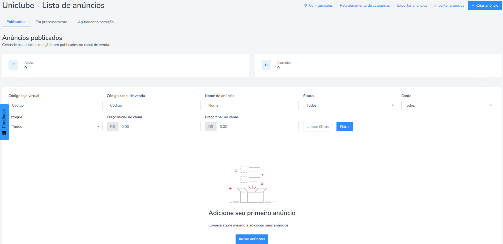Screen dimensions: 503x244
Task: Switch to Aguardando correção tab
Action: [96, 22]
